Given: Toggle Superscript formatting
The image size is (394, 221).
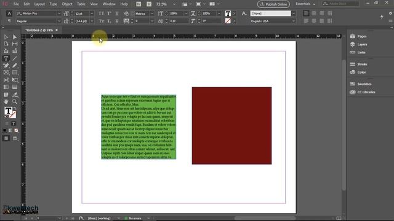Looking at the screenshot, I should pos(110,14).
